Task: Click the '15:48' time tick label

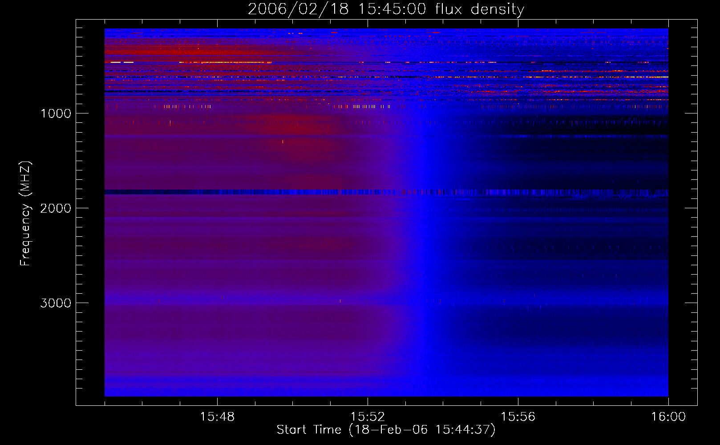Action: (217, 417)
